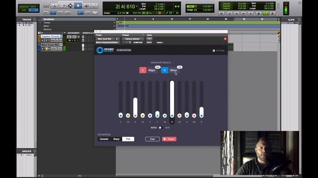318x178 pixels.
Task: Select the Selector tool
Action: pyautogui.click(x=70, y=5)
